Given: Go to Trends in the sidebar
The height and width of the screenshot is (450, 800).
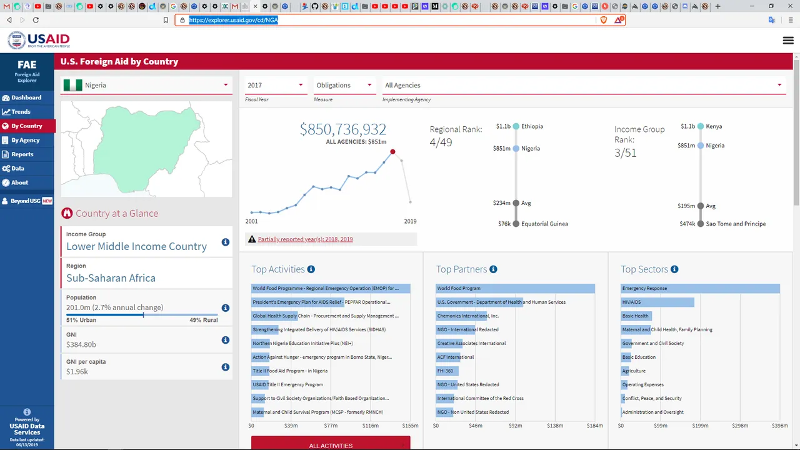Looking at the screenshot, I should point(27,112).
